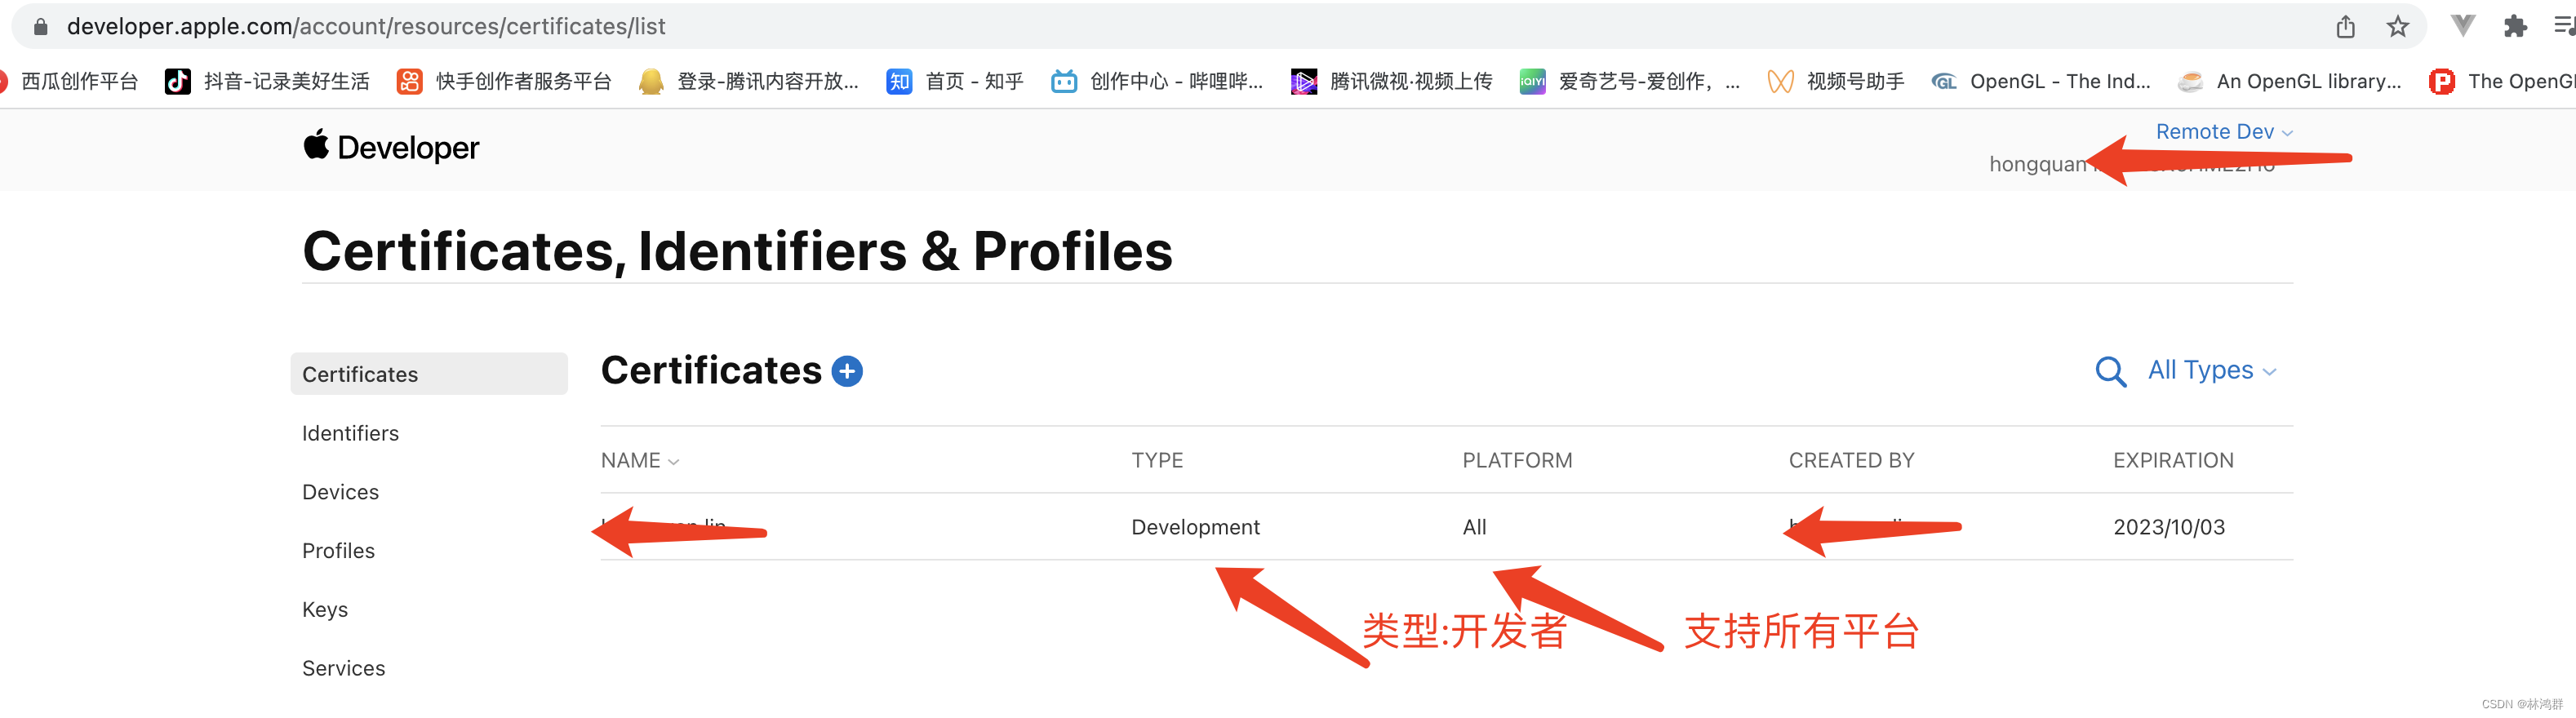The width and height of the screenshot is (2576, 718).
Task: Go to Services in the sidebar
Action: [343, 668]
